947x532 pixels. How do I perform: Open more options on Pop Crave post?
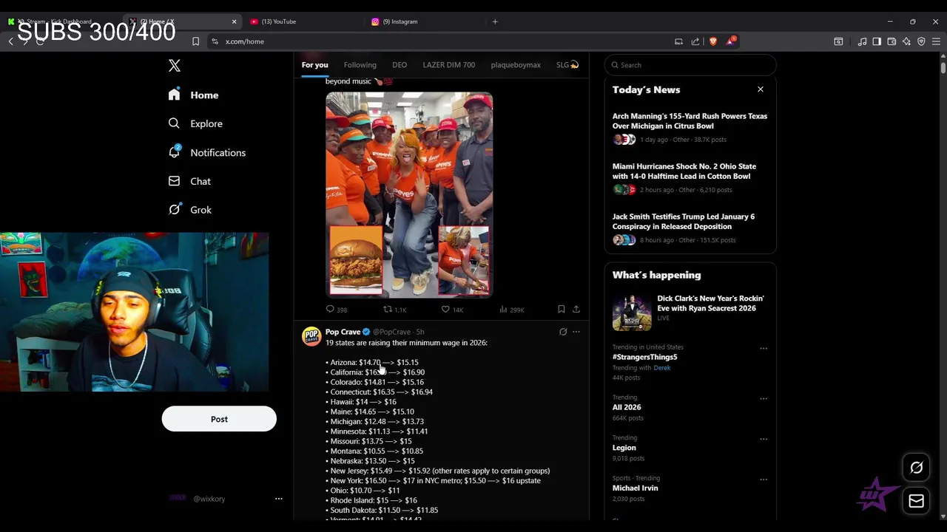coord(576,332)
